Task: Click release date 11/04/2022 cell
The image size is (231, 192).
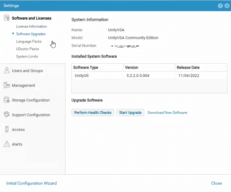Action: [x=201, y=75]
